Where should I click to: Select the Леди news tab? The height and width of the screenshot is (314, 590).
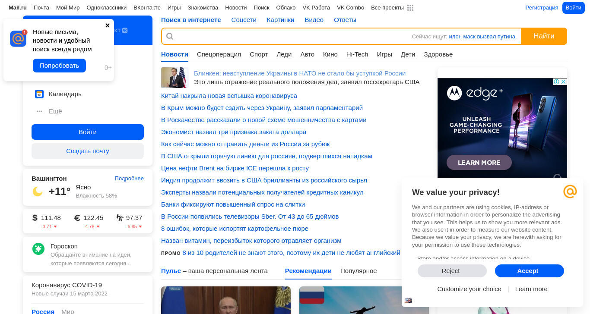tap(284, 54)
